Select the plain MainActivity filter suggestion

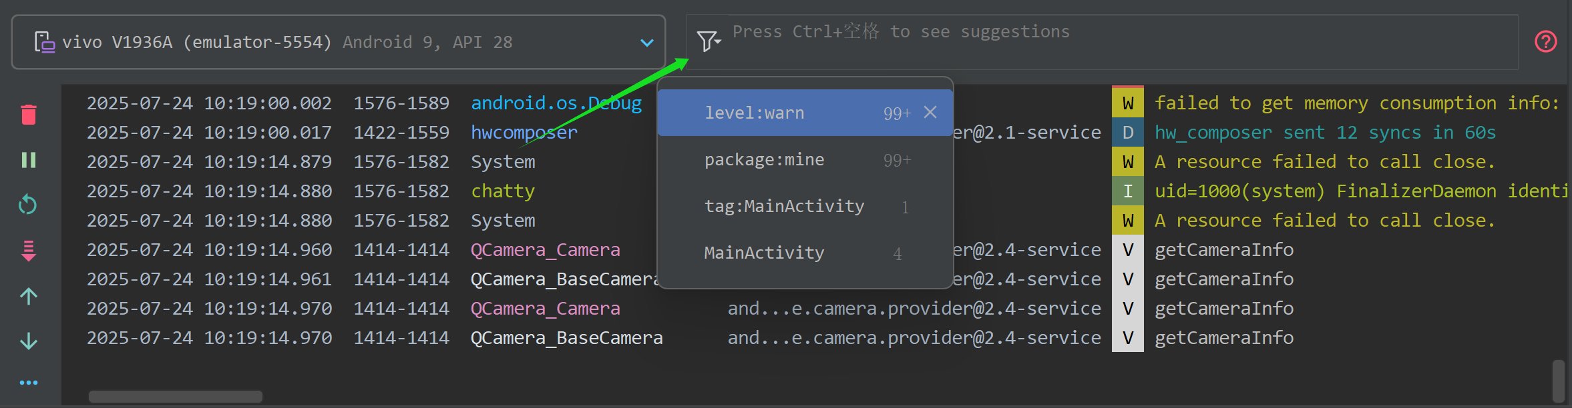pyautogui.click(x=765, y=253)
